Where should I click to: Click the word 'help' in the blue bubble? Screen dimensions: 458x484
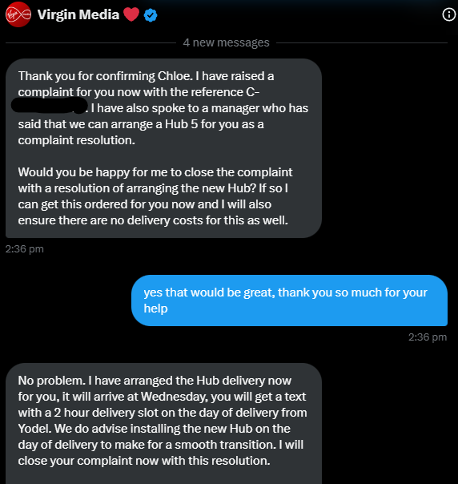pos(156,309)
